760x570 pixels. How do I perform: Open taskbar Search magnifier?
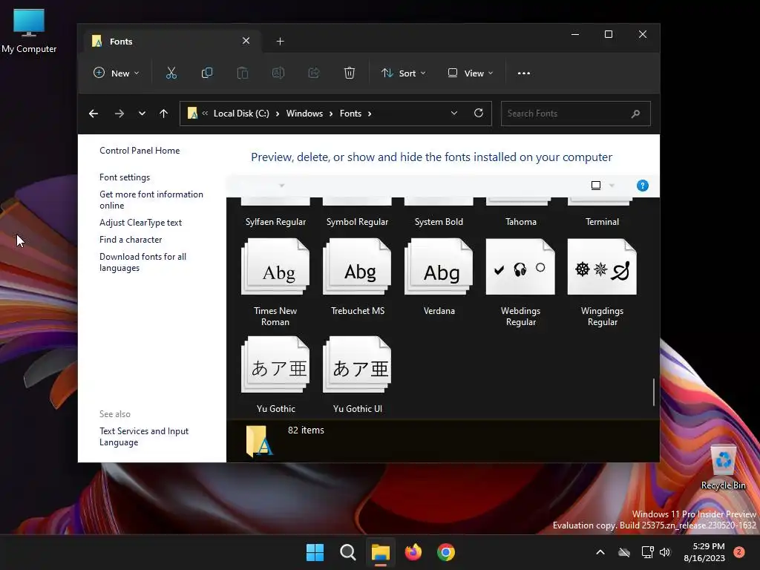[347, 552]
